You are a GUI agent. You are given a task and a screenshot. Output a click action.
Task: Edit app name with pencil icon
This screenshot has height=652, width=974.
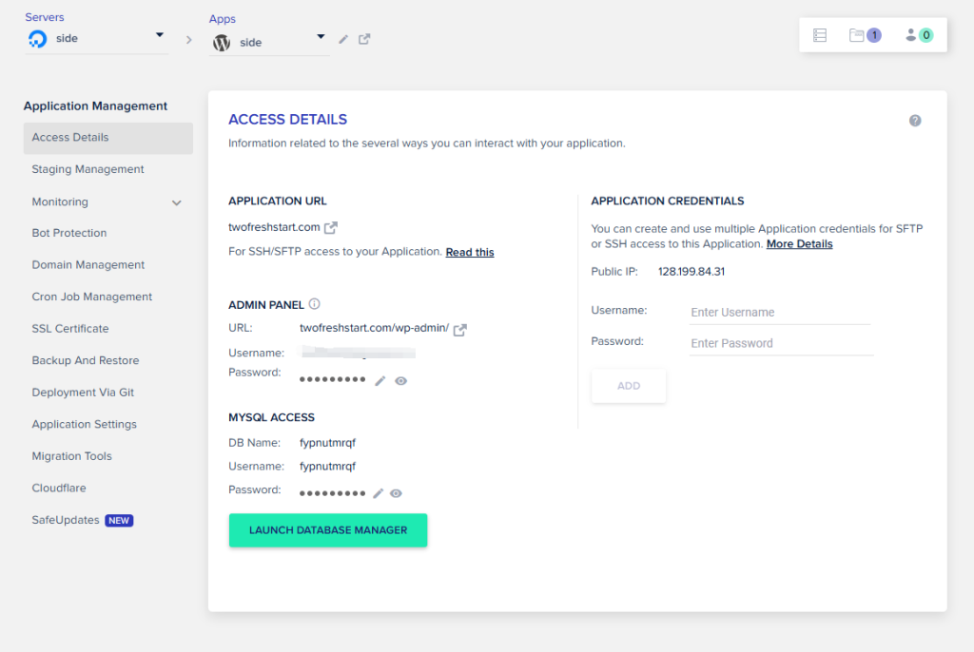click(x=342, y=39)
